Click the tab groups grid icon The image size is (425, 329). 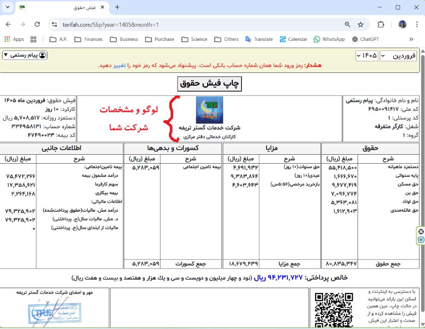tap(33, 39)
